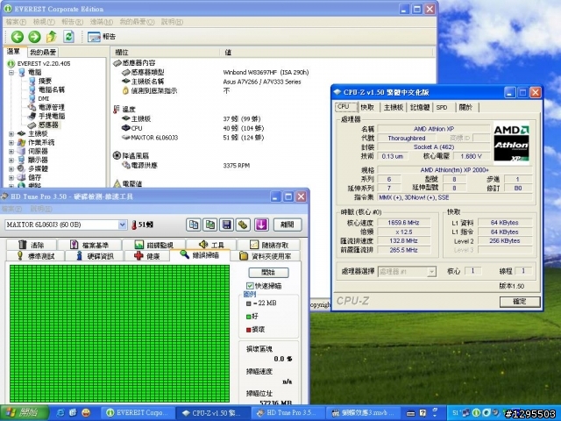Select 電腦名稱 item in EVEREST tree
This screenshot has height=421, width=561.
pyautogui.click(x=51, y=89)
